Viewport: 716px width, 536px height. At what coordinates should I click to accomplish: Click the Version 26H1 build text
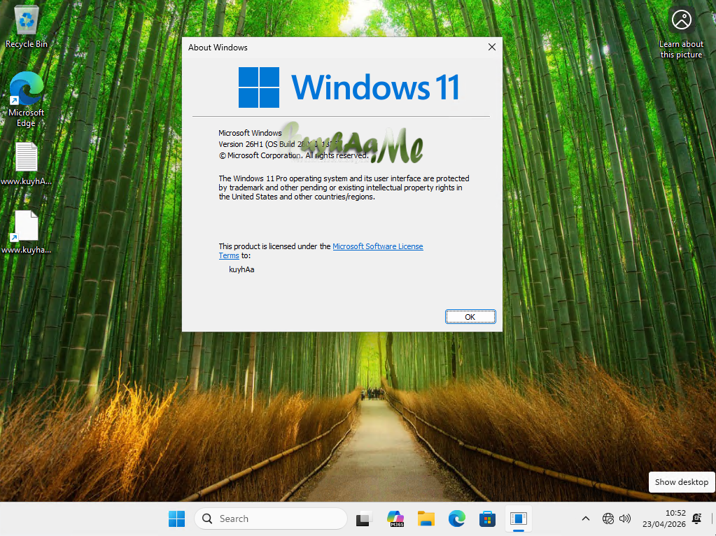(x=279, y=144)
